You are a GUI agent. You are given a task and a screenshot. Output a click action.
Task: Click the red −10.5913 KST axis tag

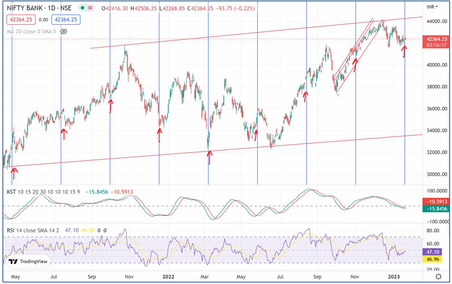[436, 202]
